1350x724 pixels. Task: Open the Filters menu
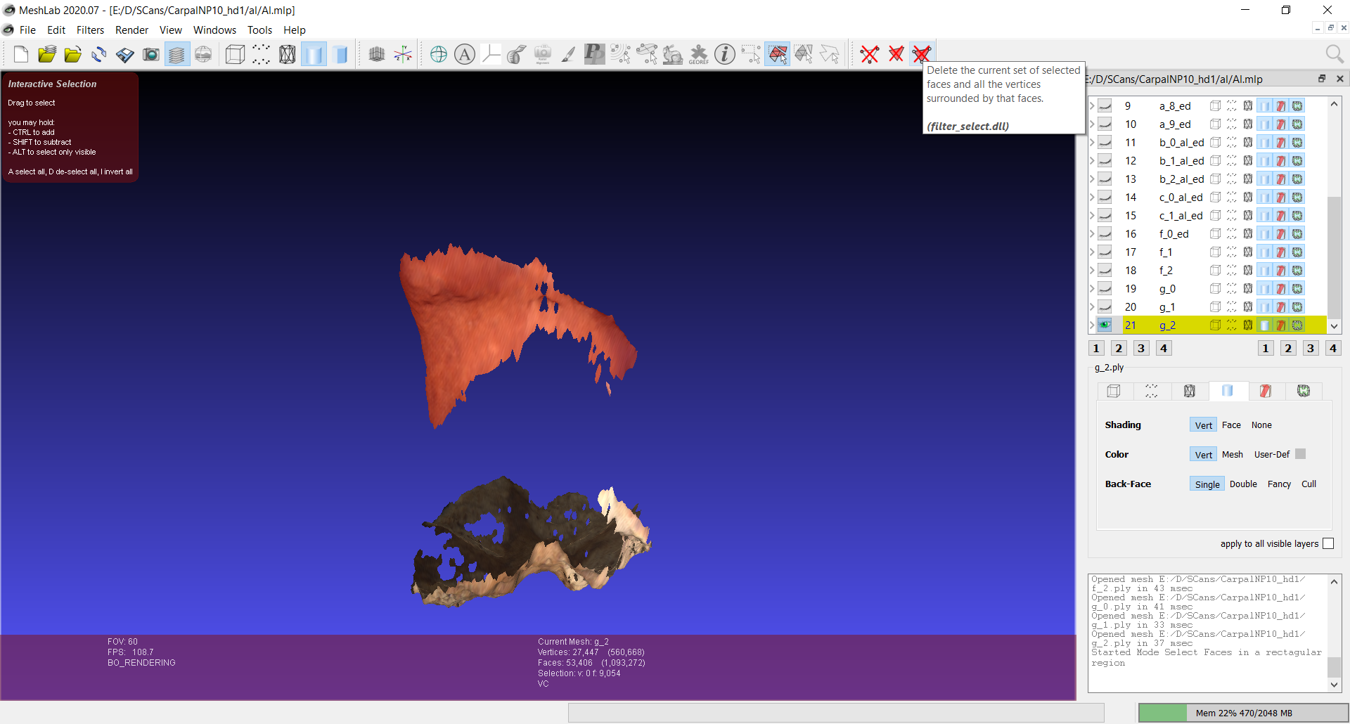[x=90, y=30]
